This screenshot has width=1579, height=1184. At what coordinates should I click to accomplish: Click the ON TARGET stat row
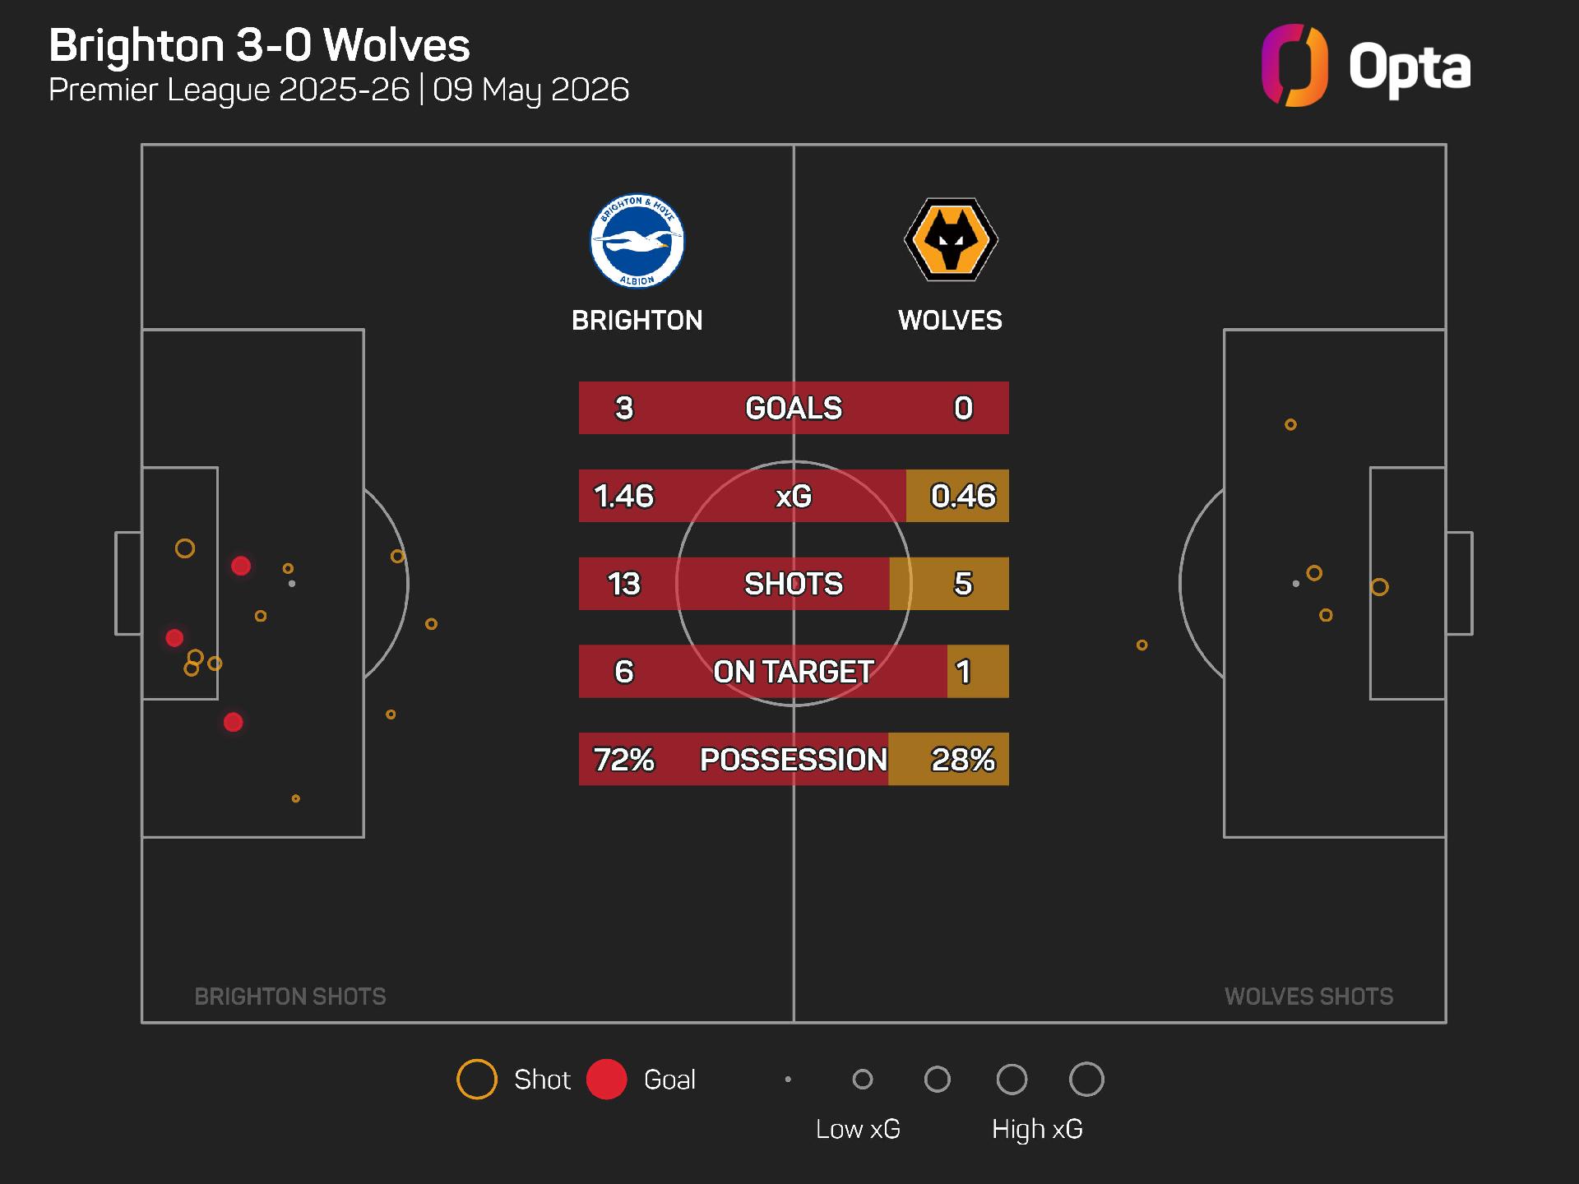pyautogui.click(x=794, y=672)
